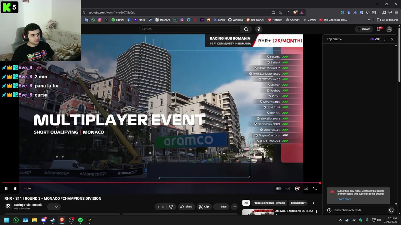Open Racing Hub Romania channel name

pyautogui.click(x=28, y=205)
